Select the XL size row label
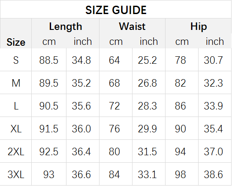232x186 pixels. point(16,129)
